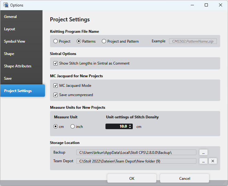
Task: Uncheck Save umcompressed option
Action: click(x=56, y=95)
